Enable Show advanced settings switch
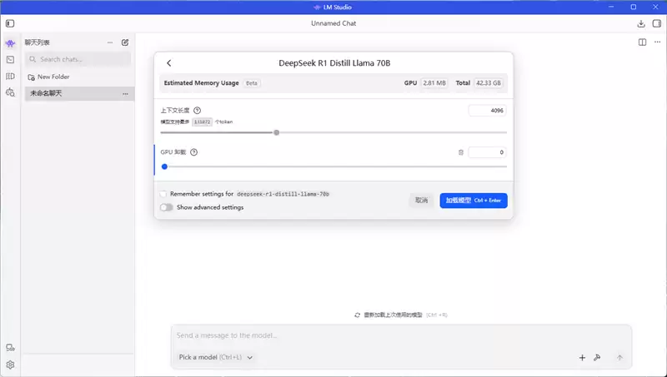This screenshot has height=377, width=667. click(x=166, y=207)
